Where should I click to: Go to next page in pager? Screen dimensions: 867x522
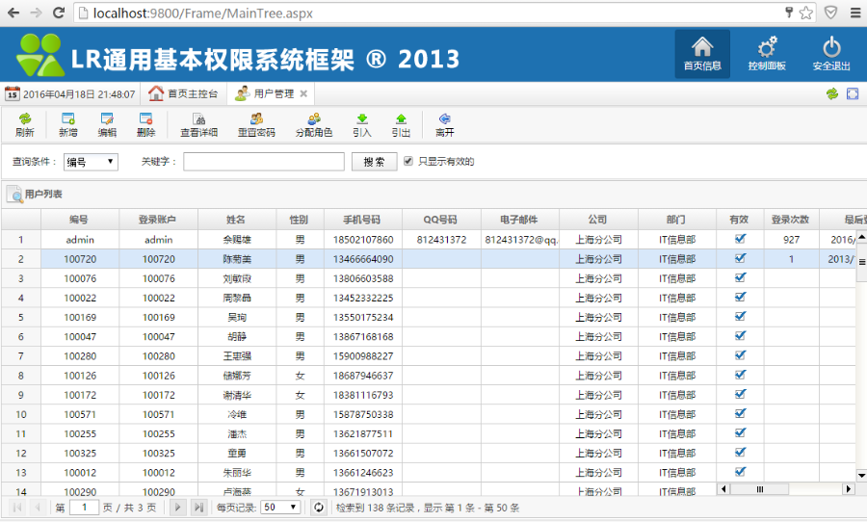[178, 508]
